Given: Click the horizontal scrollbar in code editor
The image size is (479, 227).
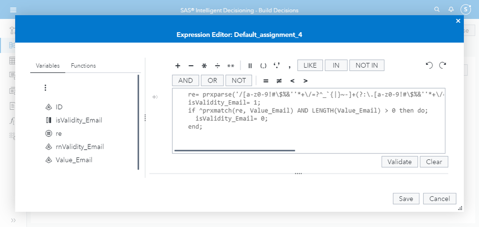Looking at the screenshot, I should pos(235,150).
